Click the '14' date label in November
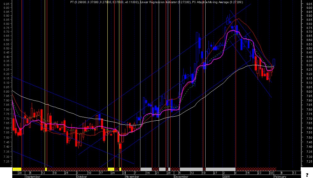This screenshot has width=313, height=178. 148,173
